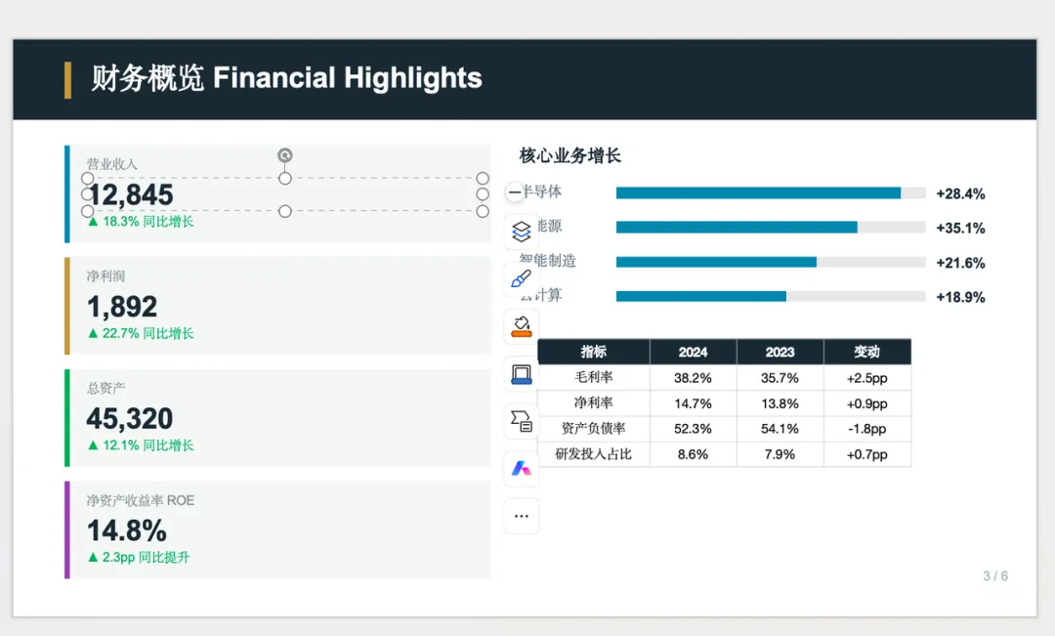Choose the outline border color tool
1055x636 pixels.
point(522,373)
